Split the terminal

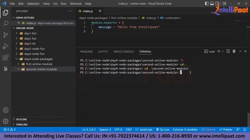click(228, 51)
